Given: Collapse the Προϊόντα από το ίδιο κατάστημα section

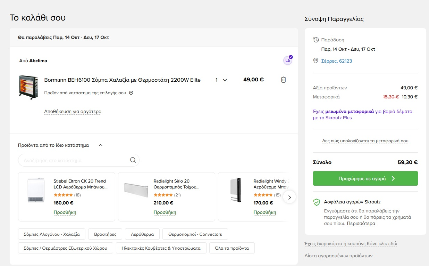Looking at the screenshot, I should pos(101,145).
